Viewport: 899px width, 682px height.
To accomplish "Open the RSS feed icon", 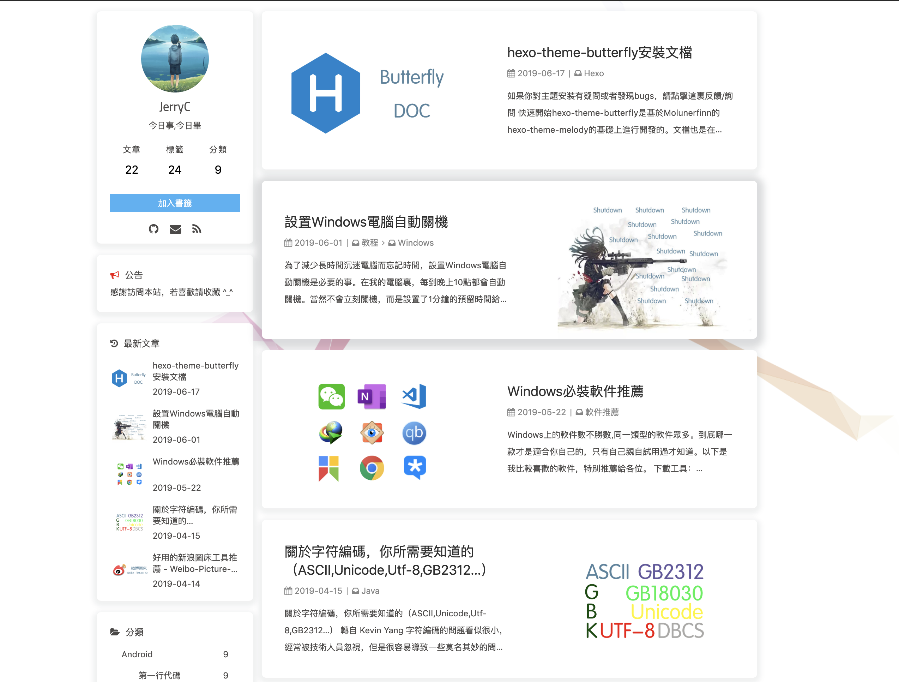I will [x=197, y=229].
